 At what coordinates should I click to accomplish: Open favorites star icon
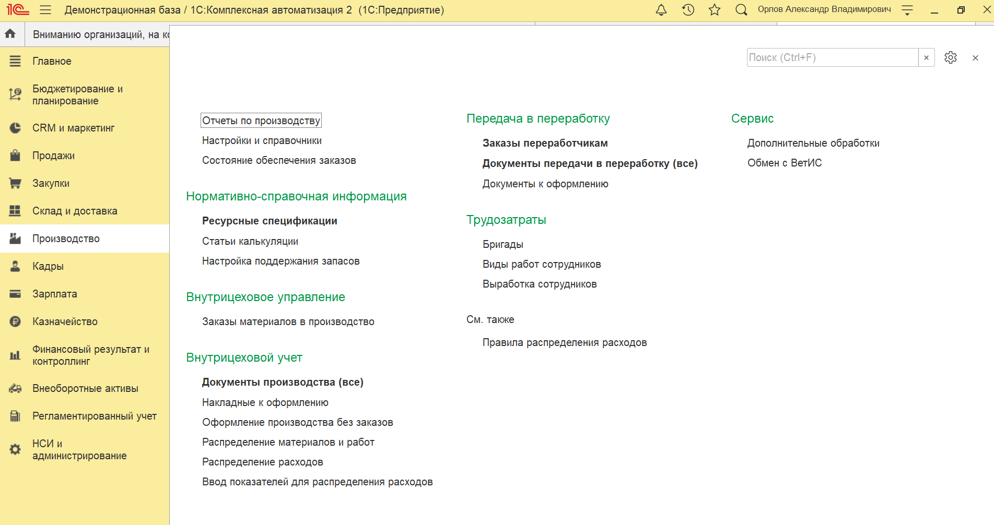(715, 10)
